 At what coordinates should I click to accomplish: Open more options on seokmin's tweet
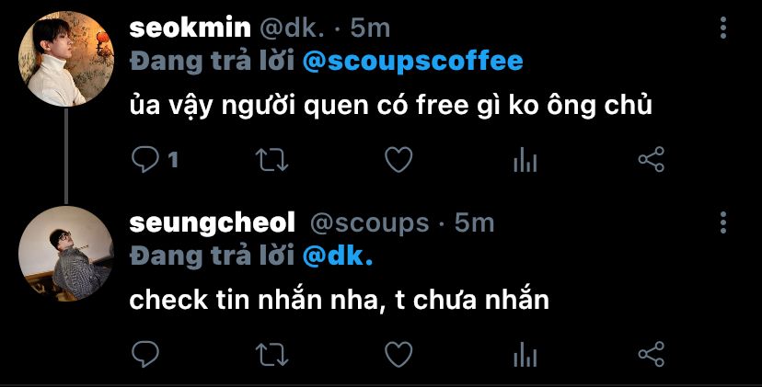[723, 28]
